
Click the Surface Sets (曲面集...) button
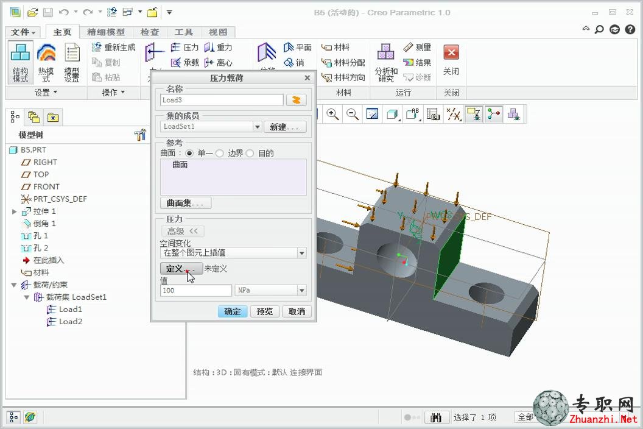tap(185, 203)
